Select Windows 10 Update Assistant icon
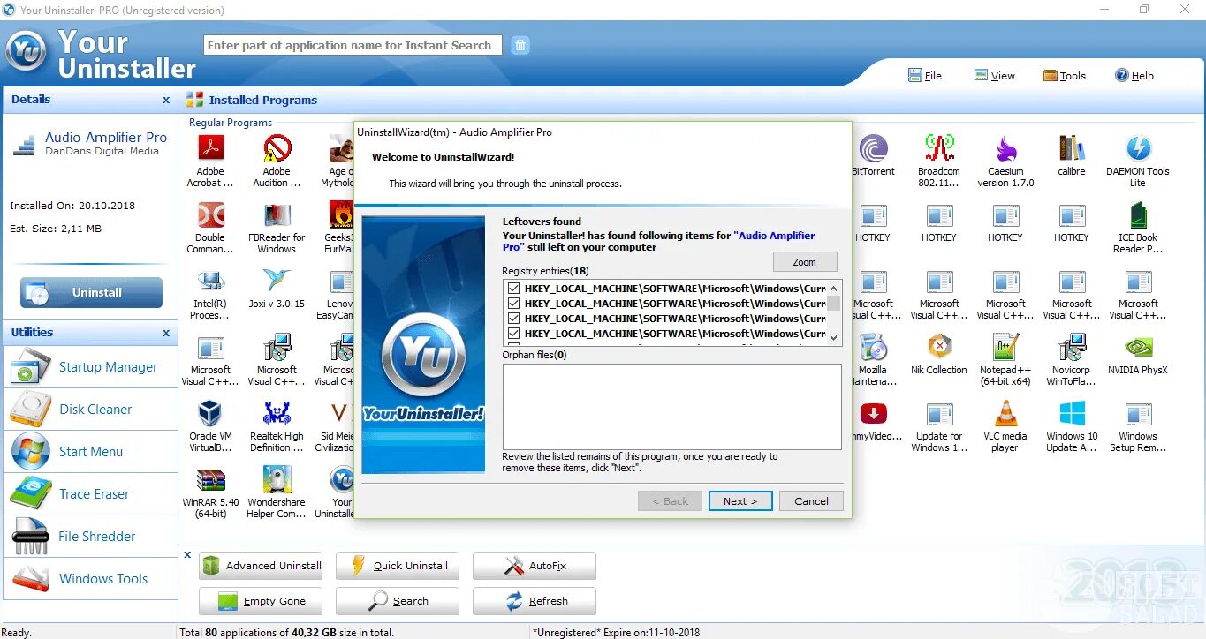The image size is (1206, 639). pyautogui.click(x=1072, y=413)
